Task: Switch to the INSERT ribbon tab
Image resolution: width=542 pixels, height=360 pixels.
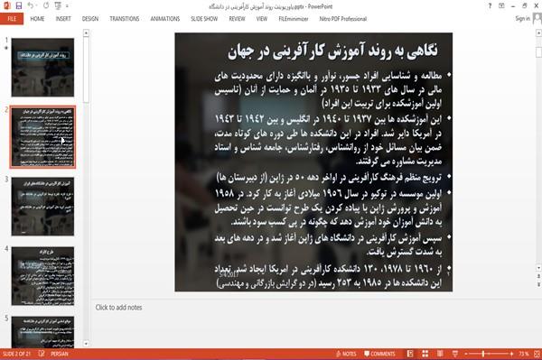Action: pos(63,19)
